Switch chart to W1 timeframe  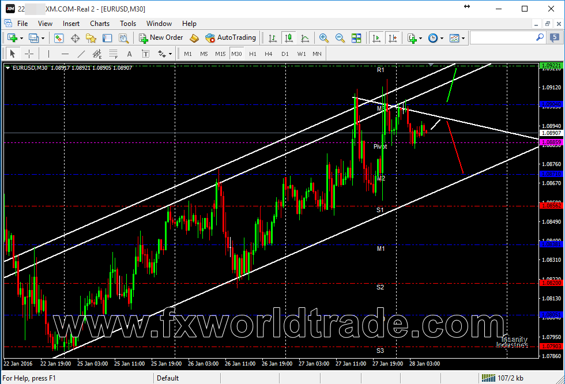click(x=301, y=54)
